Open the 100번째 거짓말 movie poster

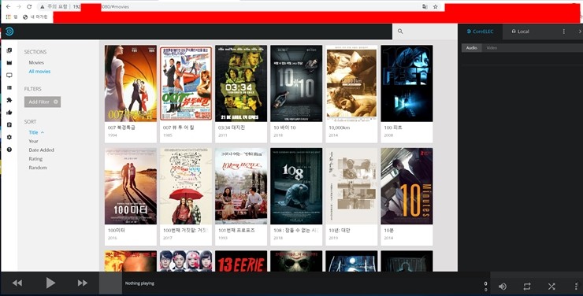[186, 186]
